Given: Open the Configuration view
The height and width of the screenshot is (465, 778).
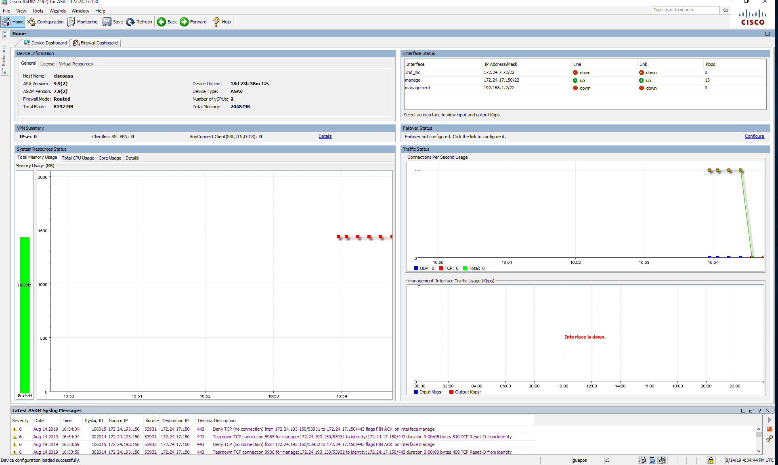Looking at the screenshot, I should tap(46, 22).
